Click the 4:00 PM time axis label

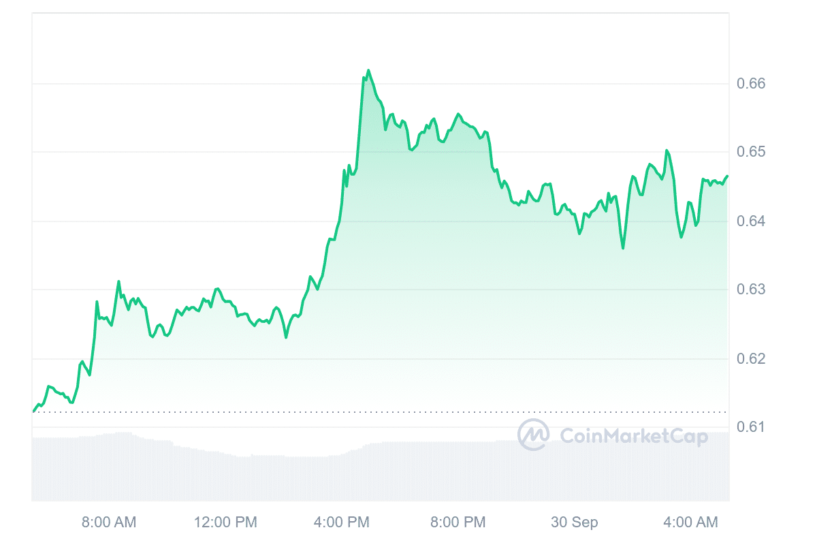coord(342,523)
